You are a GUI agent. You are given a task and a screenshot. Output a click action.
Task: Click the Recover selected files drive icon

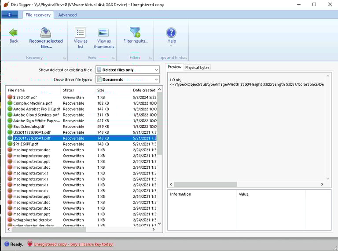(x=46, y=33)
